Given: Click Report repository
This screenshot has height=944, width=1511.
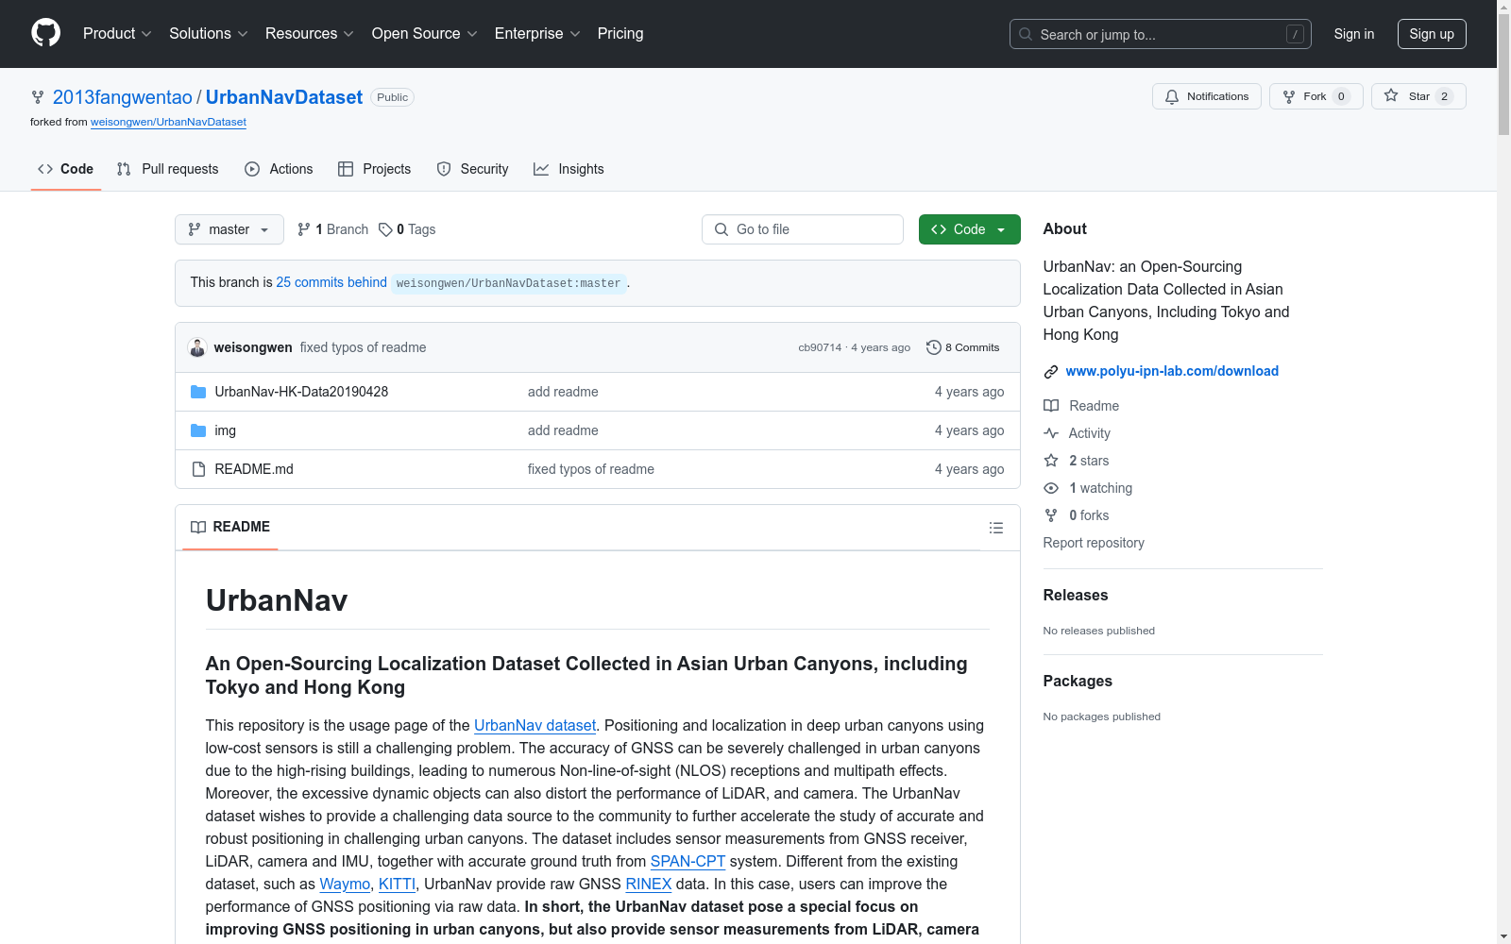Looking at the screenshot, I should tap(1094, 543).
